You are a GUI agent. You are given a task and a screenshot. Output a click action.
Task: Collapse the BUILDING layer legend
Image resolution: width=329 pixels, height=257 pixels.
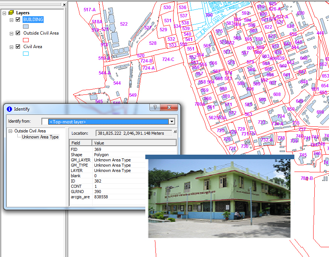[12, 20]
